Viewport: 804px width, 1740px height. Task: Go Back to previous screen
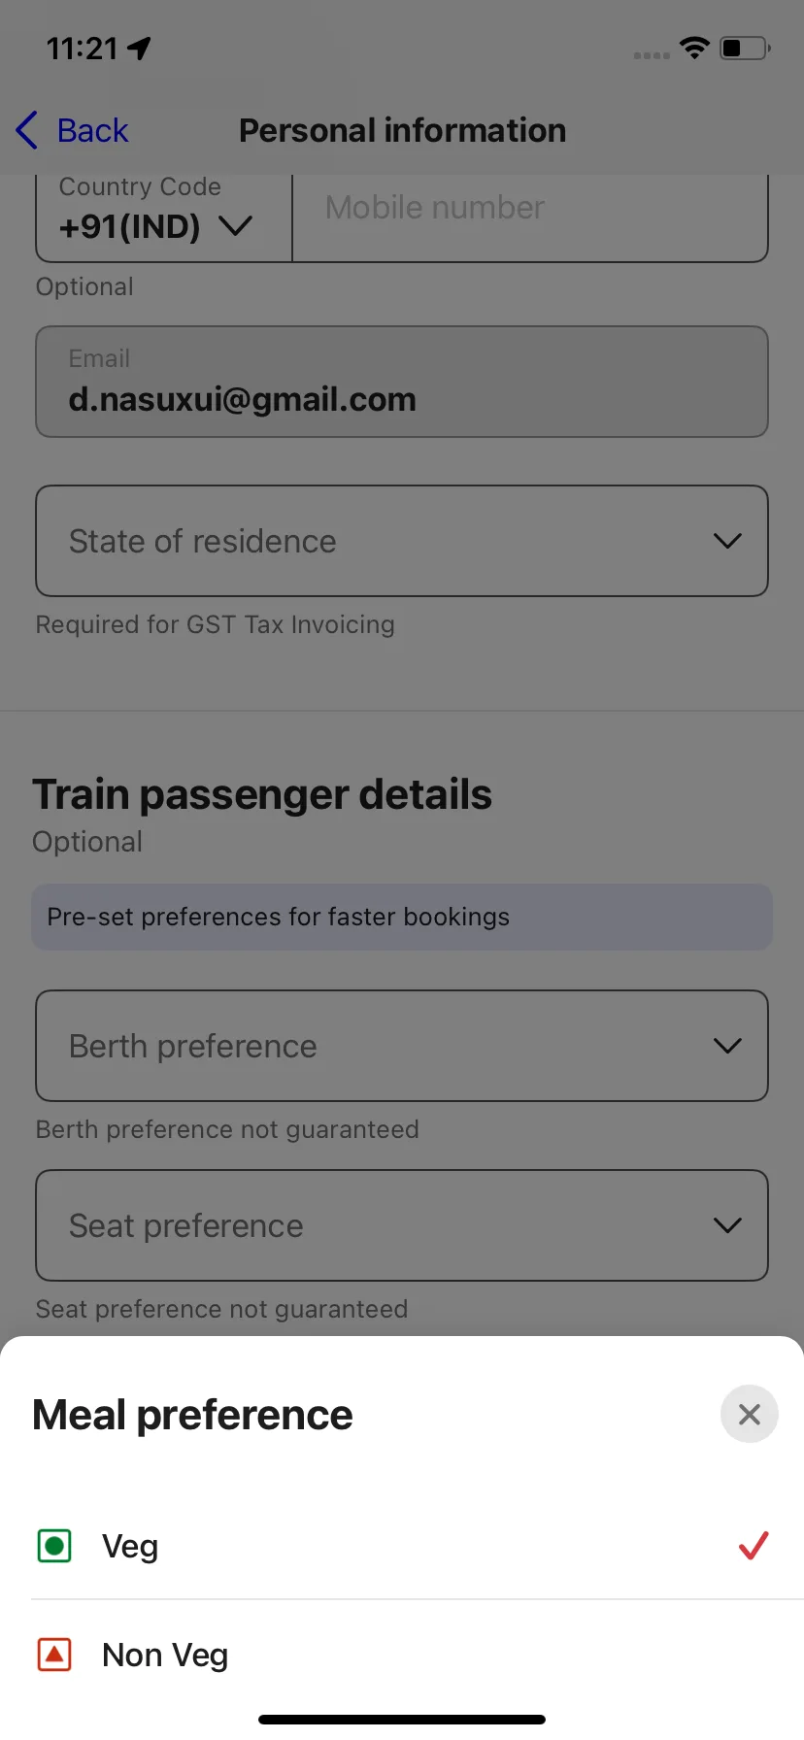tap(73, 130)
